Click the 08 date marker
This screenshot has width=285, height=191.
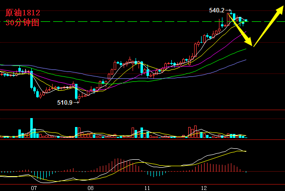pos(90,188)
